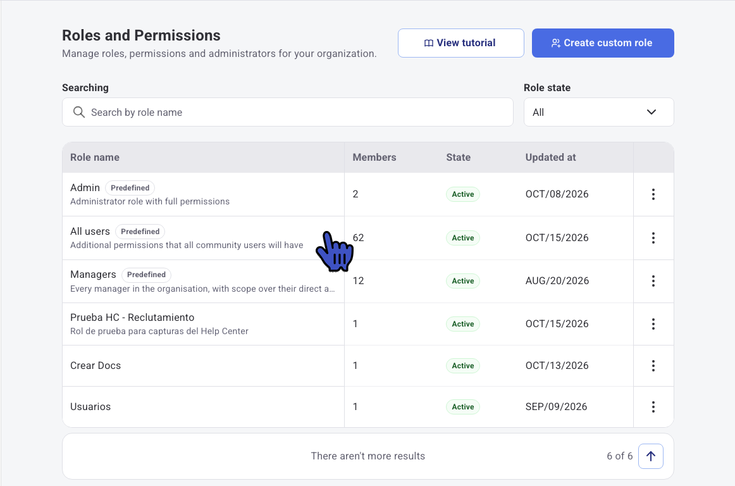
Task: Click the Administrator role with full permissions description
Action: pyautogui.click(x=150, y=201)
